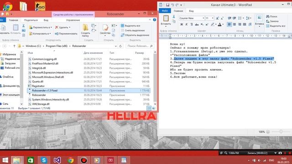Select Главная tab in WordPad

tap(178, 11)
